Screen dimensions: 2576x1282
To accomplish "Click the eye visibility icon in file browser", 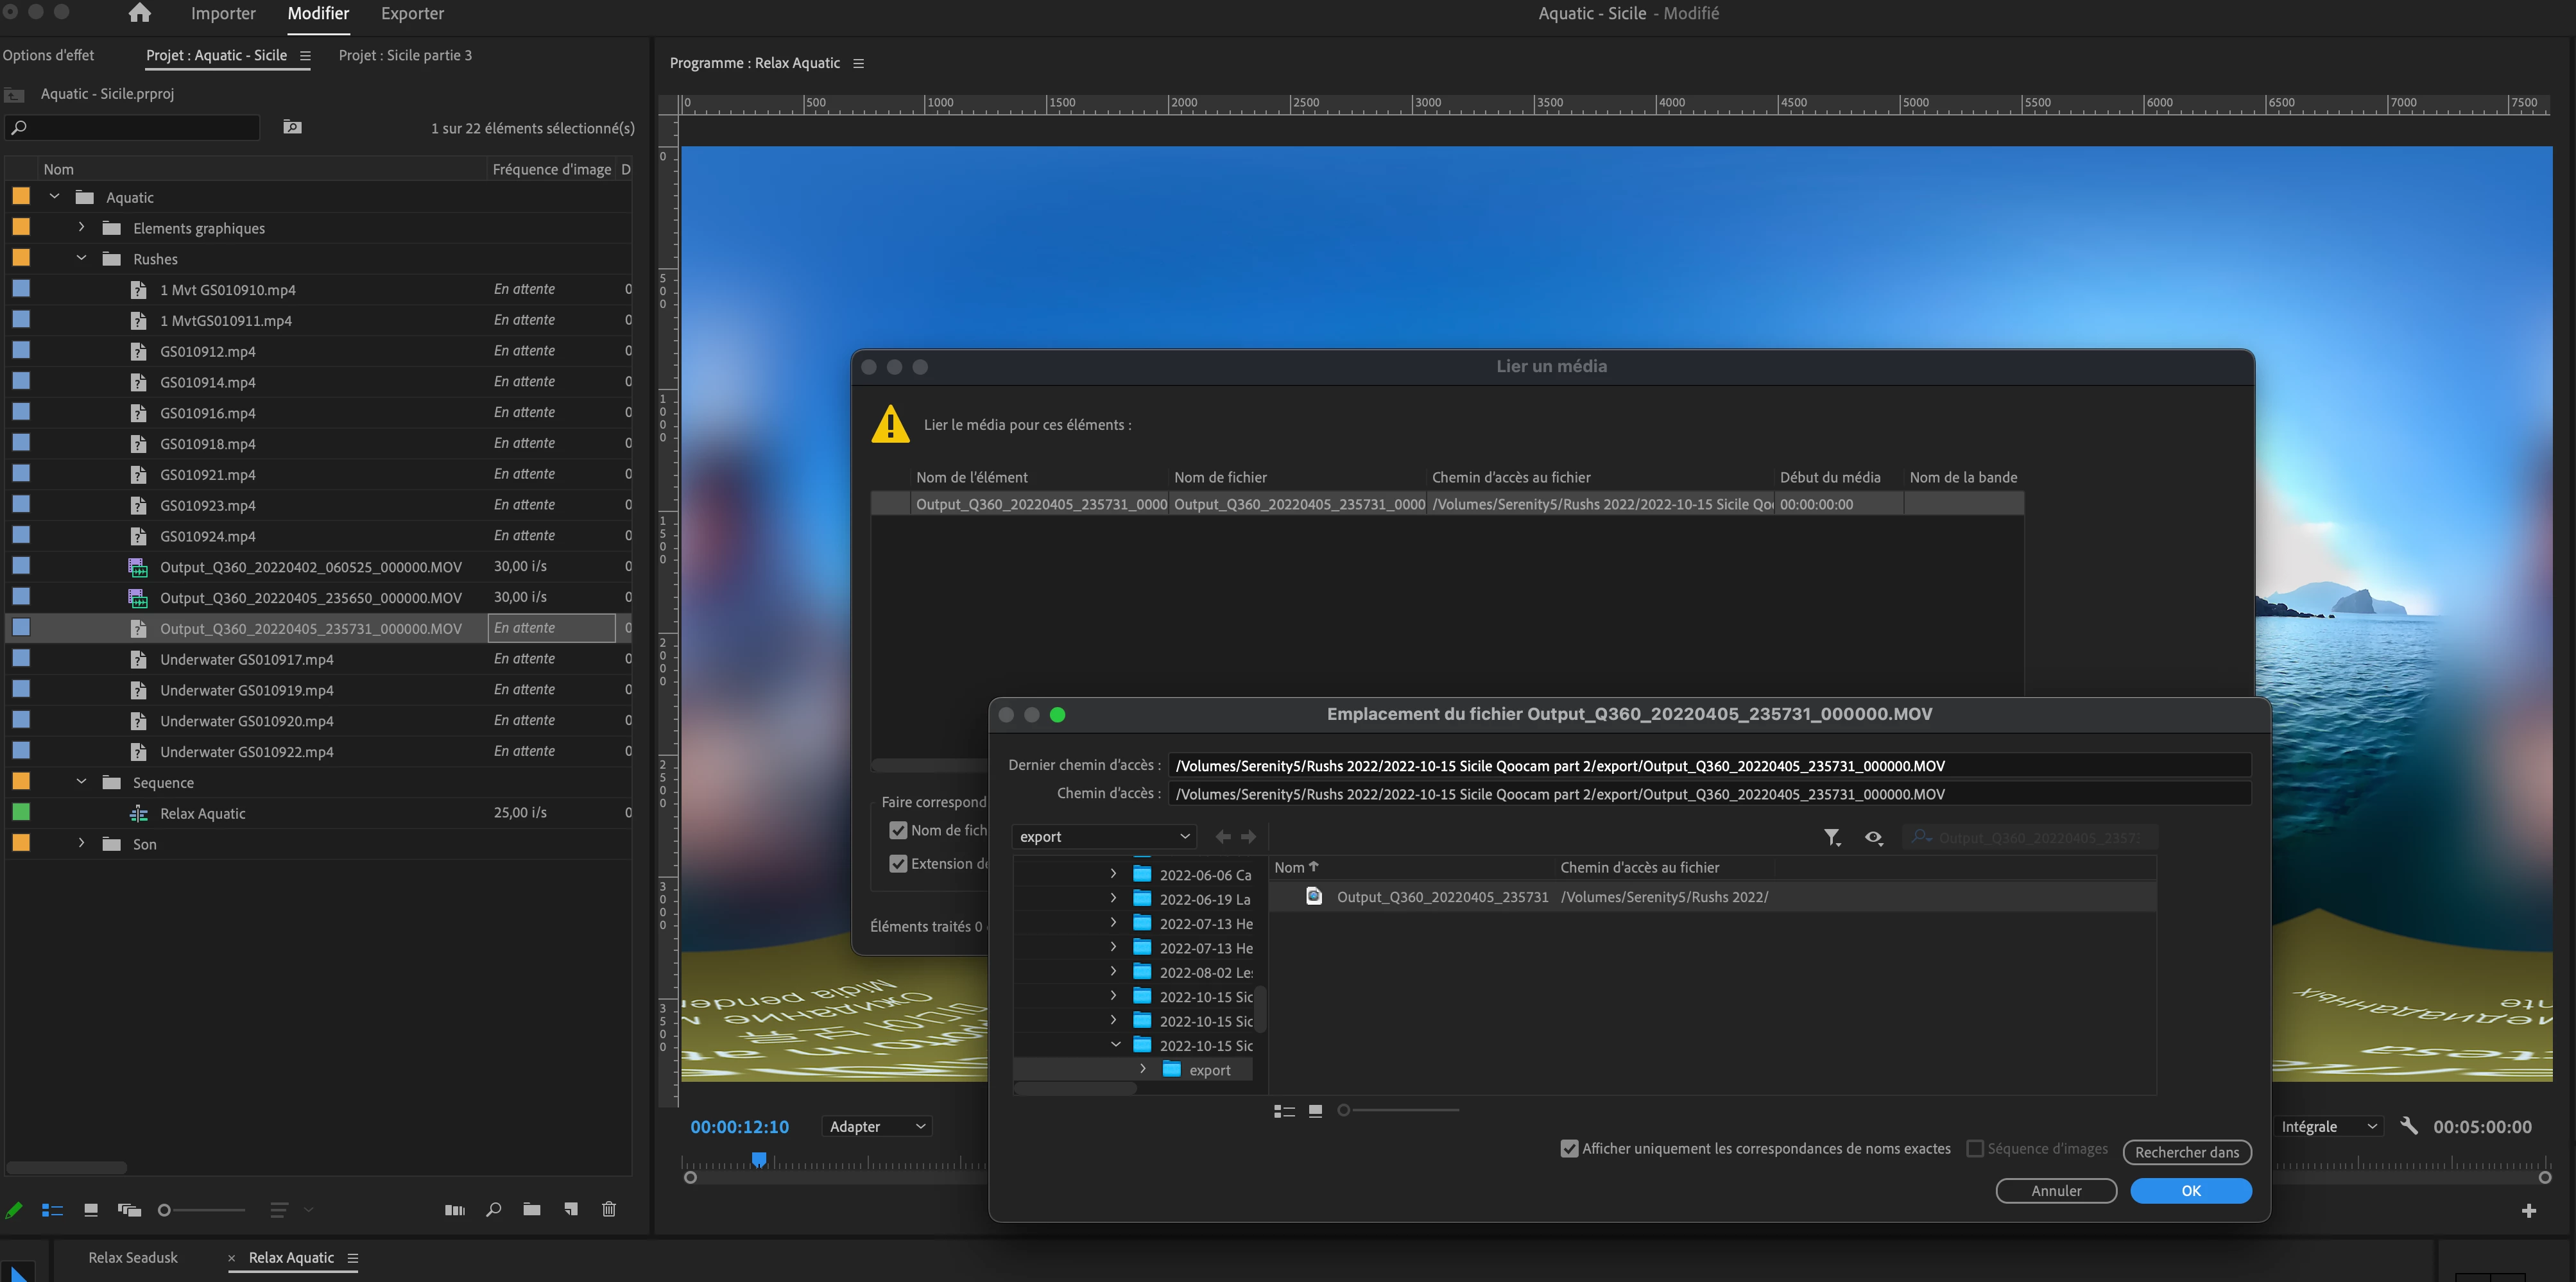I will (x=1873, y=837).
